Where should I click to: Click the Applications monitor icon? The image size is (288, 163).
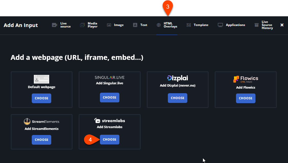point(220,25)
